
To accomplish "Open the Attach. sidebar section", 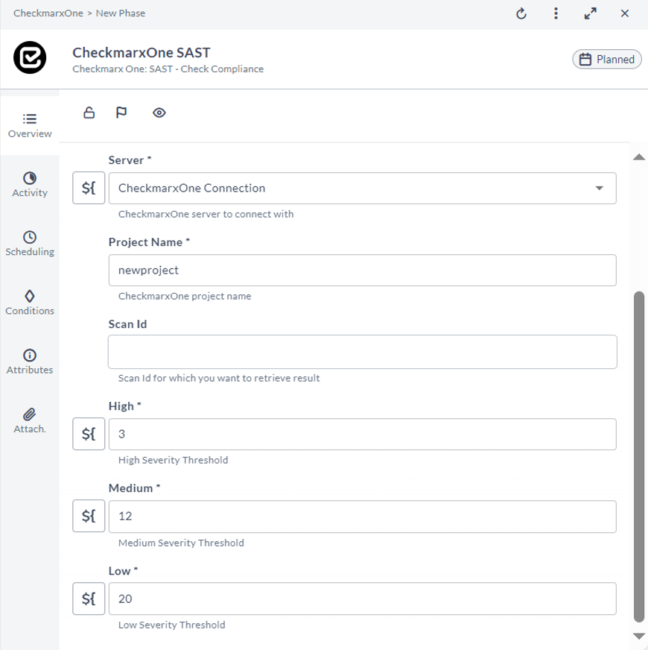I will tap(30, 421).
